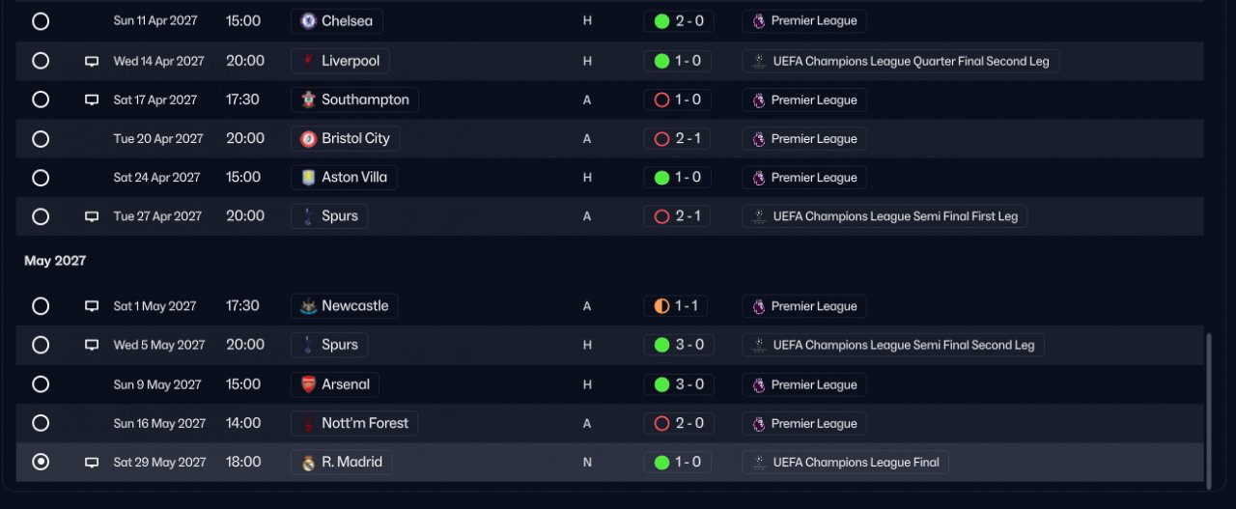Select the radio button for Bristol City fixture
Viewport: 1236px width, 509px height.
click(x=41, y=139)
